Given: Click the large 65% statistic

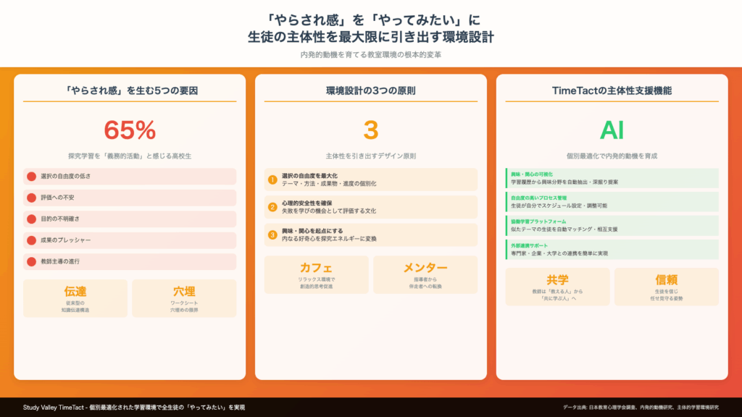Looking at the screenshot, I should pos(130,130).
